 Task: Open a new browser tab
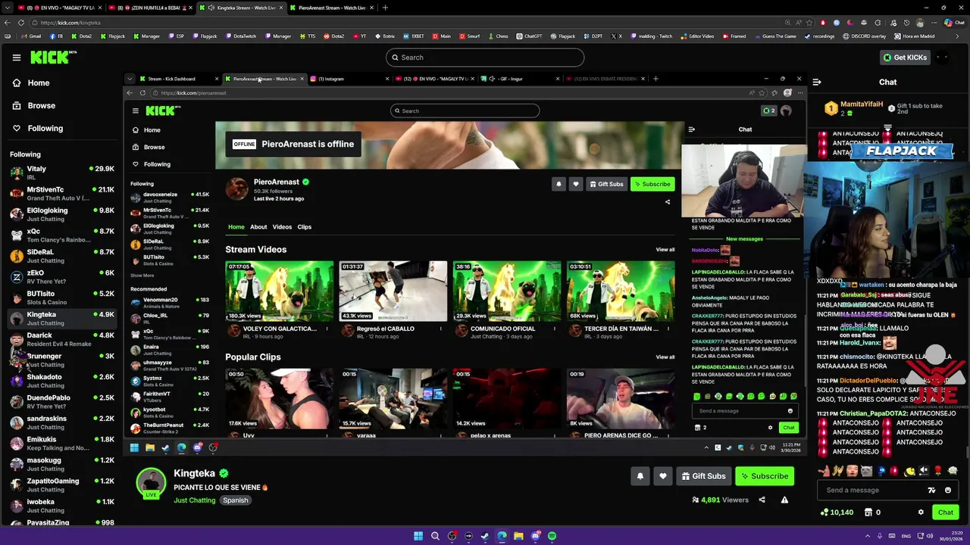coord(385,8)
